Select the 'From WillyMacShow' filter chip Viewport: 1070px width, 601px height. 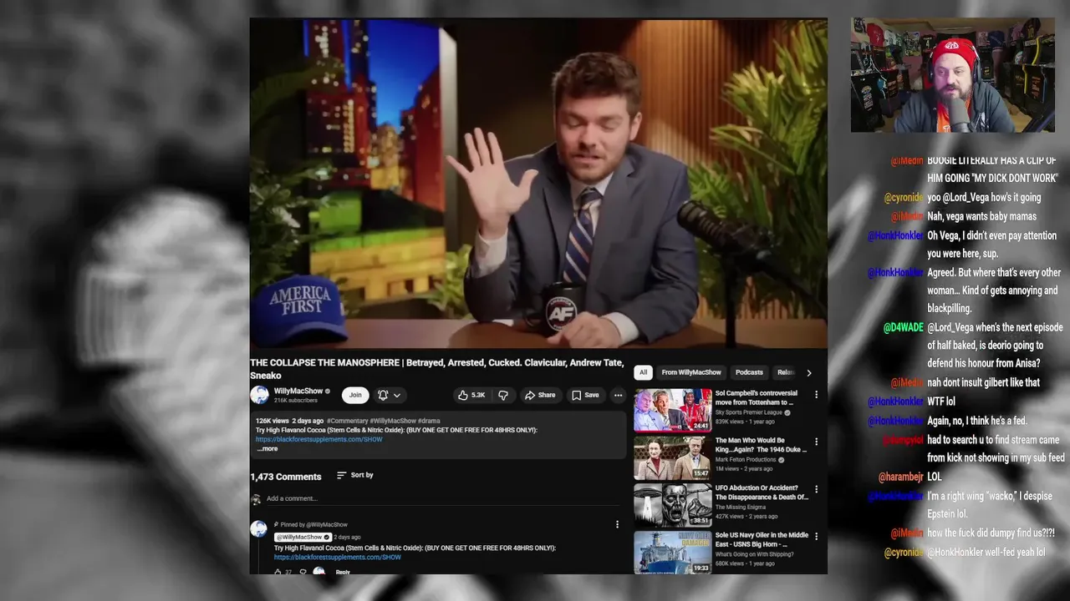point(691,372)
